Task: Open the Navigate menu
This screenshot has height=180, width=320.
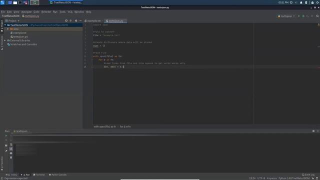Action: (x=26, y=12)
